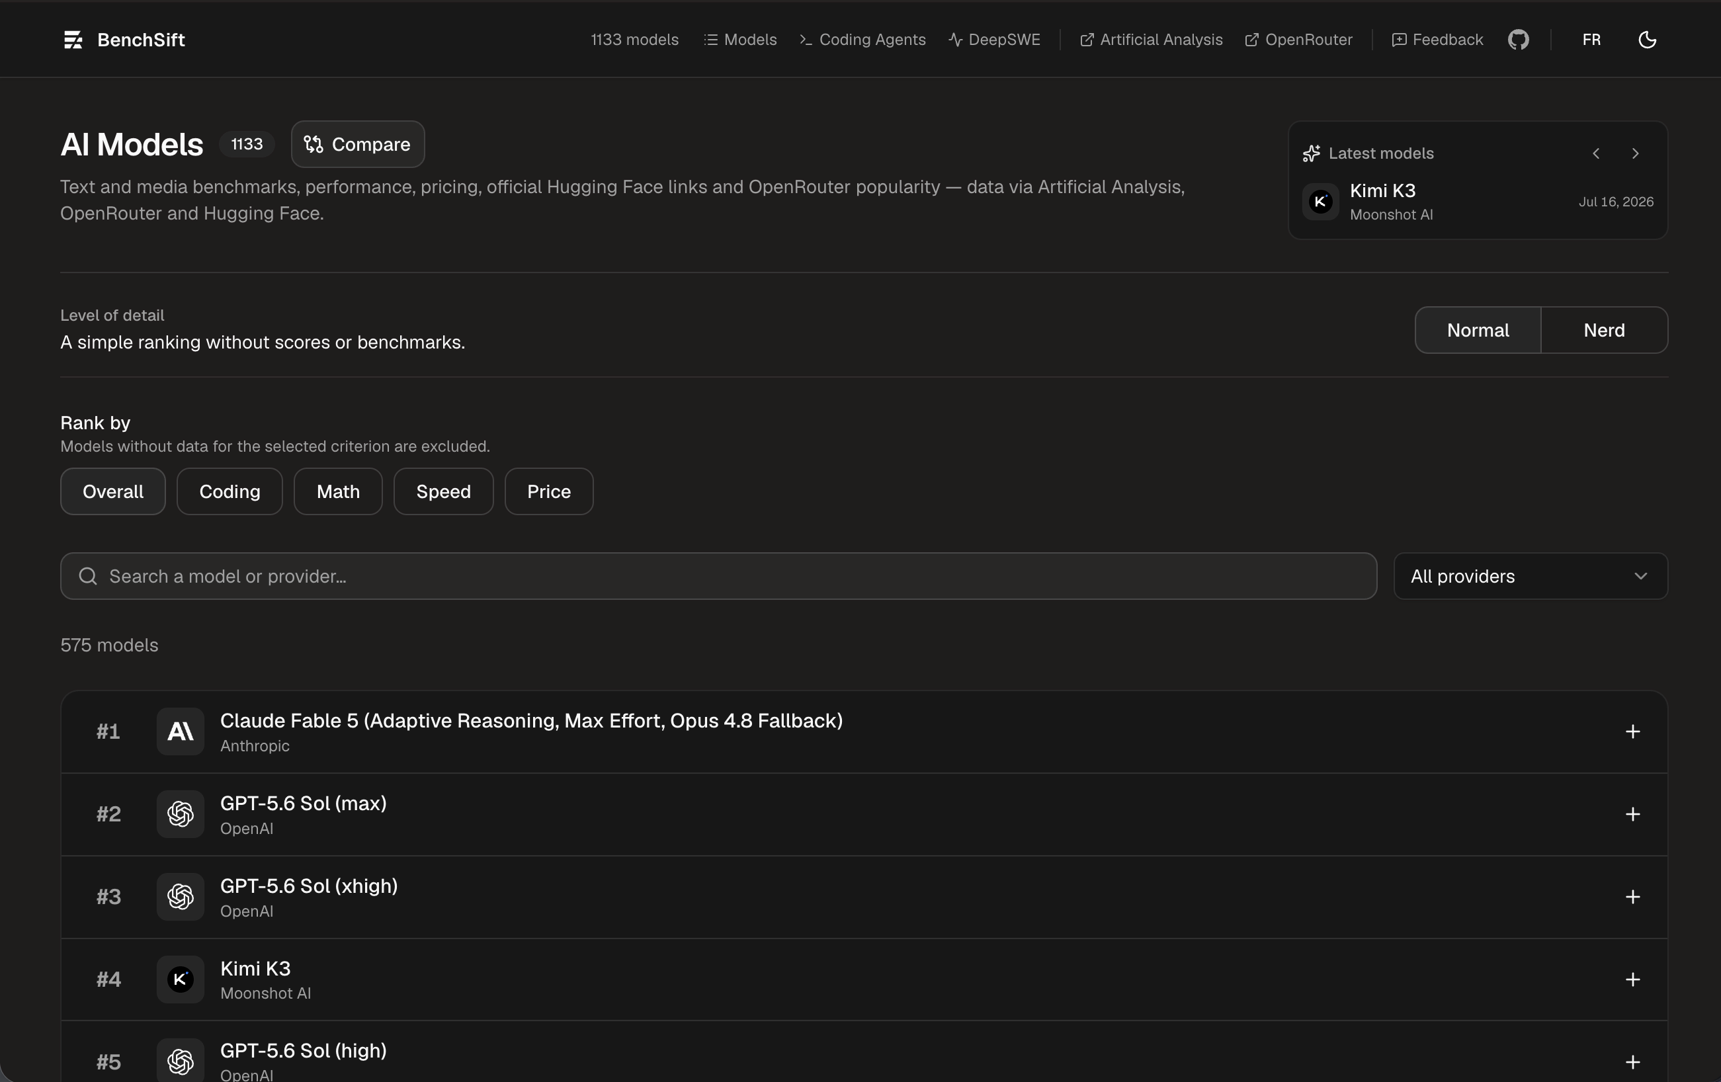Click the Kimi K3 logo in Latest models
This screenshot has width=1721, height=1082.
coord(1320,202)
